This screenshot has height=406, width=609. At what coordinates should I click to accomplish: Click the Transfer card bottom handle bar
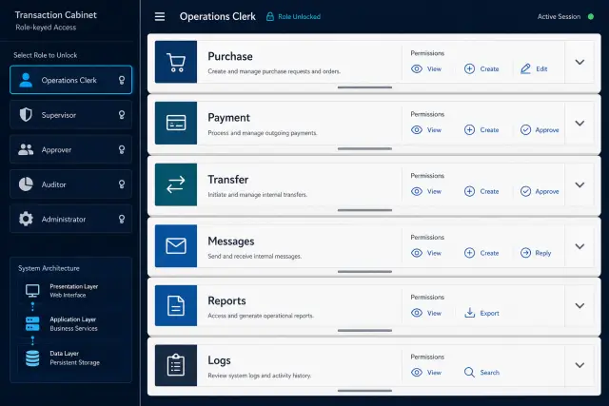click(x=364, y=210)
